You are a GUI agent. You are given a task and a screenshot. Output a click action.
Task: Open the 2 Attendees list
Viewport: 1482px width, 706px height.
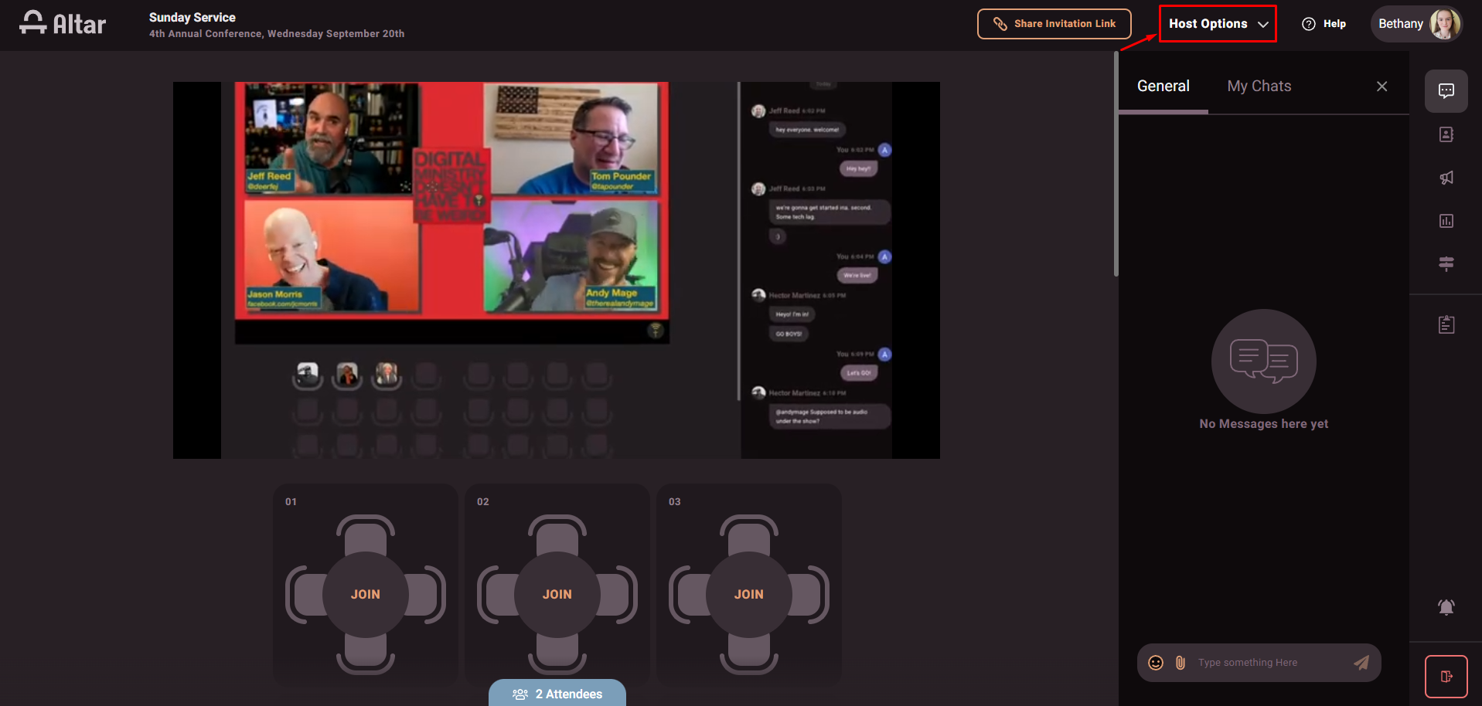click(x=557, y=693)
